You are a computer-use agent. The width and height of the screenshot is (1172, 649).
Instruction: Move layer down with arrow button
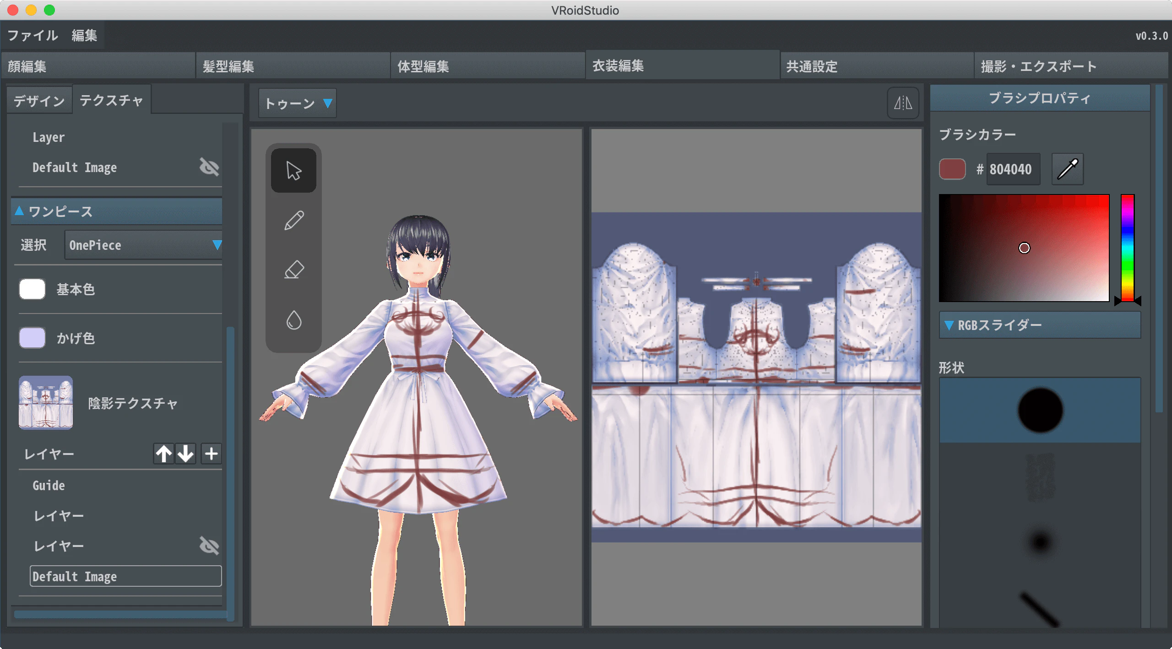pos(185,454)
